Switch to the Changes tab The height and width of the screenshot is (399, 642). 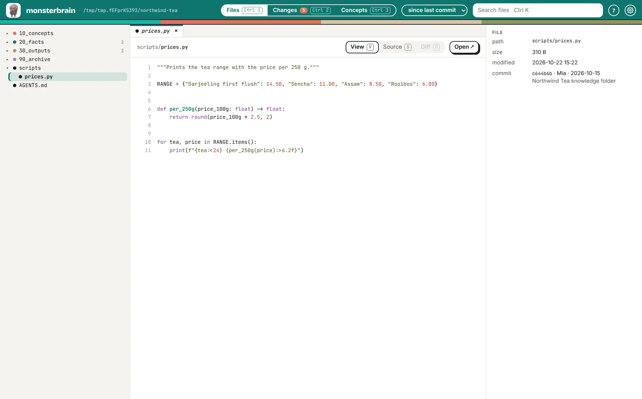tap(302, 10)
